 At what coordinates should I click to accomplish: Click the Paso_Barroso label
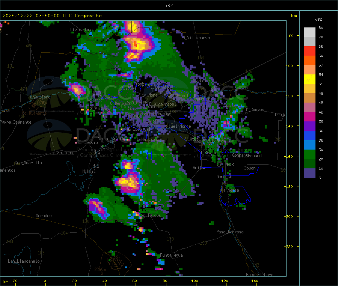coord(230,232)
